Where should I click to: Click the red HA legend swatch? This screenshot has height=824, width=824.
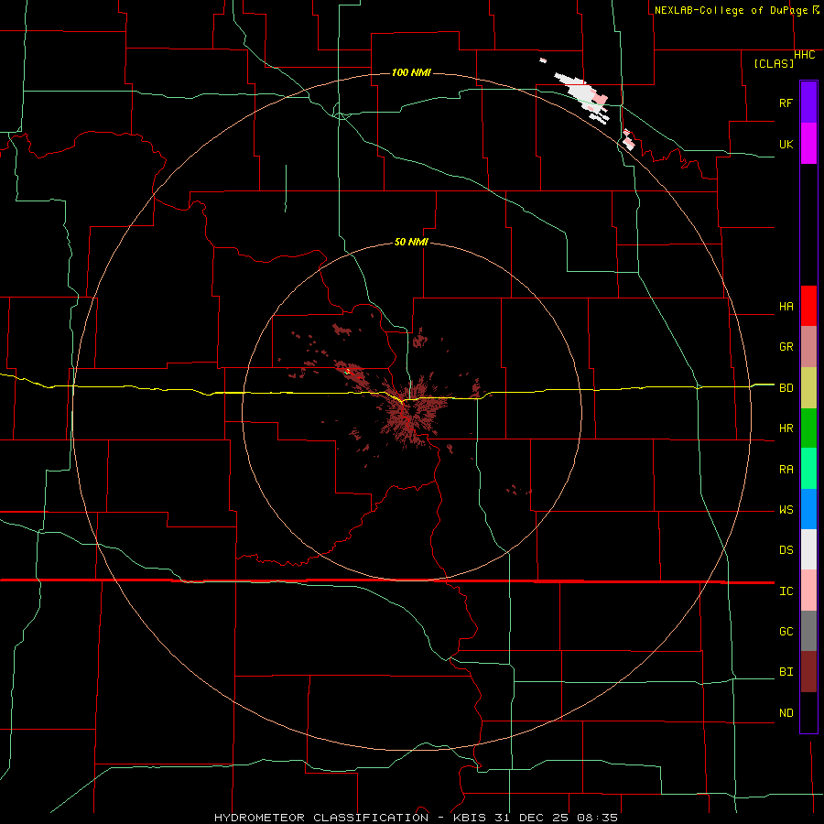point(808,306)
